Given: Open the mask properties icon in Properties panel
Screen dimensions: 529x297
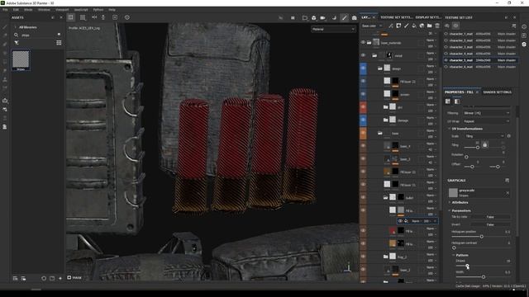Looking at the screenshot, I should [x=456, y=101].
